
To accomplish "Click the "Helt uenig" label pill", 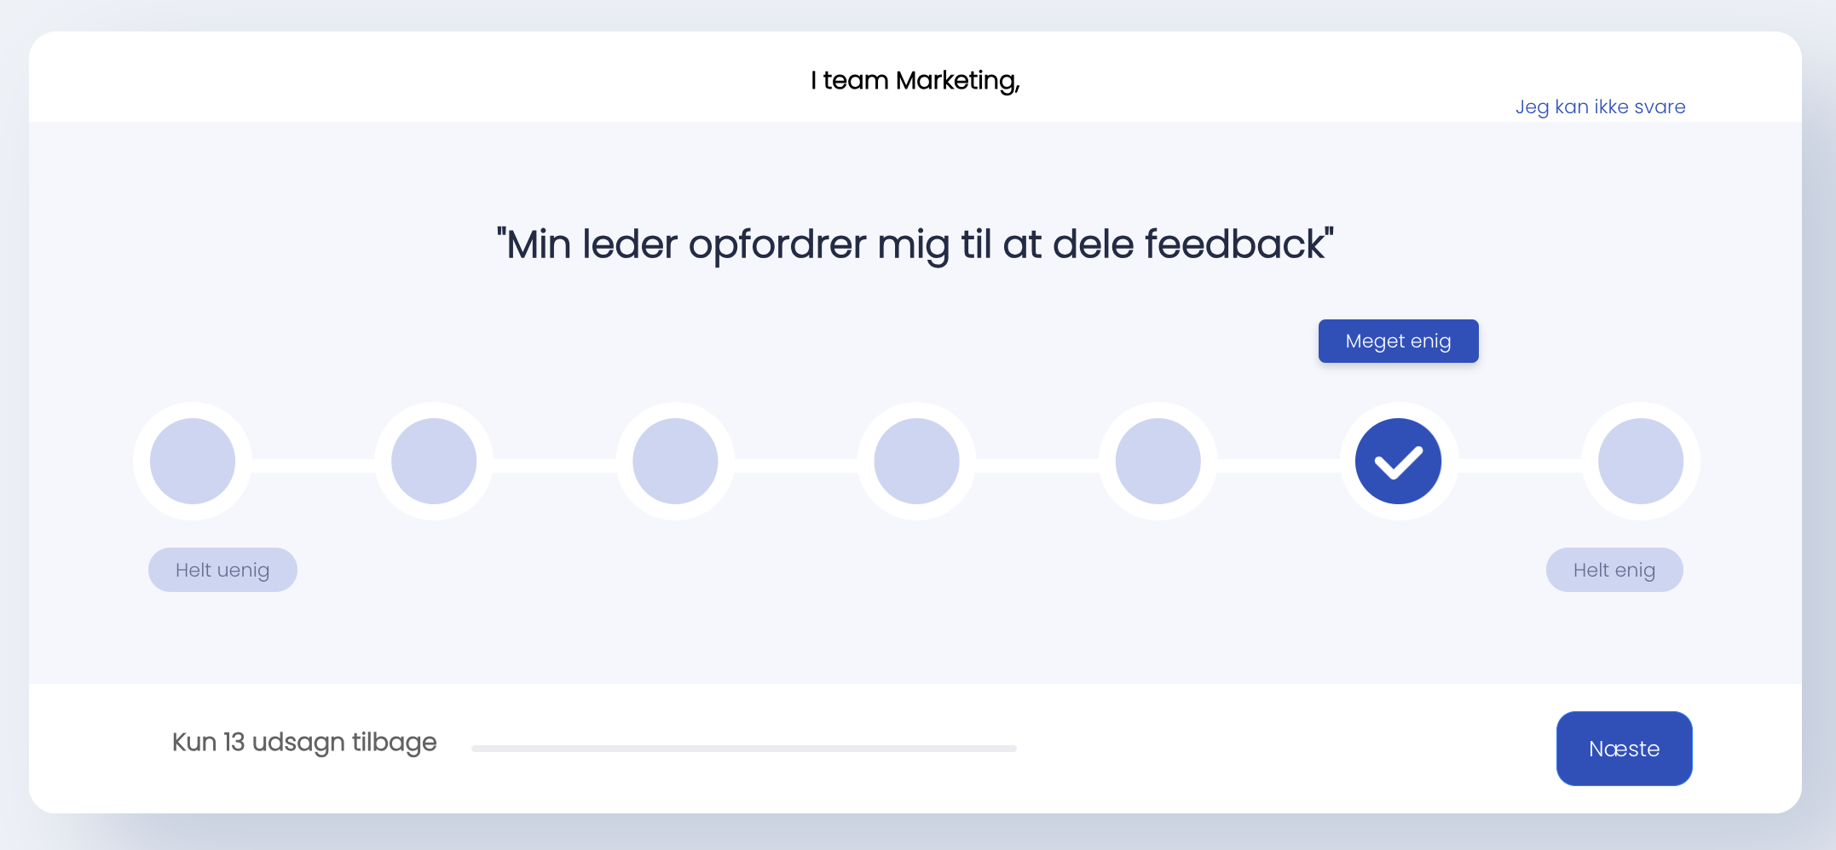I will [x=222, y=570].
